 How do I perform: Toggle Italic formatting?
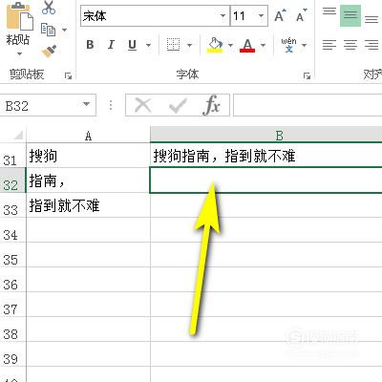point(111,45)
